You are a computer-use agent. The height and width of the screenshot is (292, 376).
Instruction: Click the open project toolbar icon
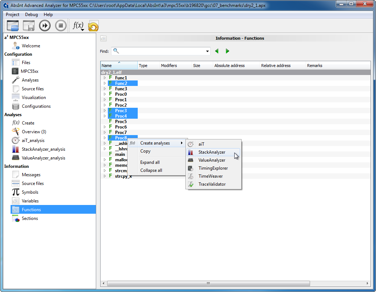pos(13,25)
